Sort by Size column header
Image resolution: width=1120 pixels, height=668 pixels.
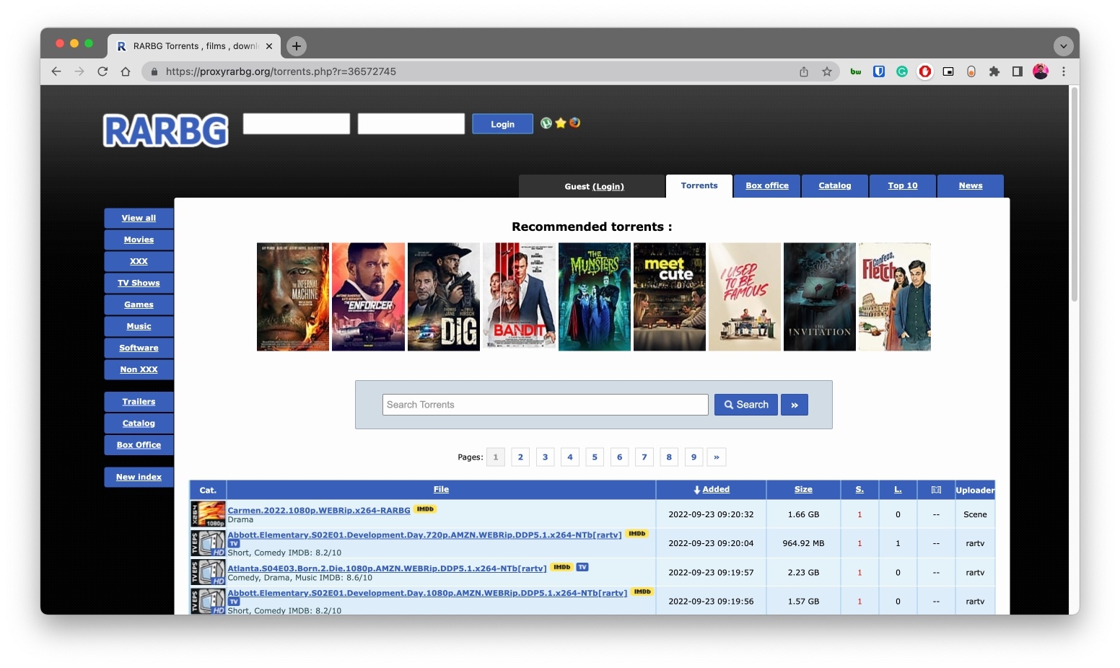[803, 489]
